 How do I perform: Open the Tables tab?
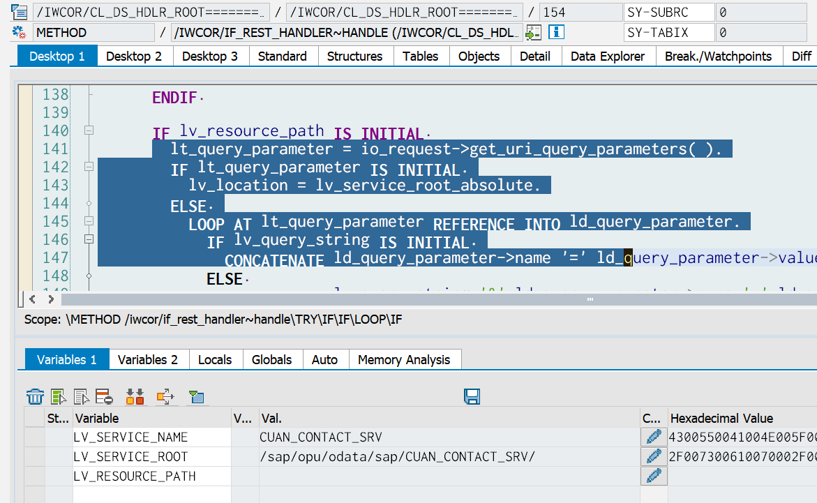tap(421, 56)
